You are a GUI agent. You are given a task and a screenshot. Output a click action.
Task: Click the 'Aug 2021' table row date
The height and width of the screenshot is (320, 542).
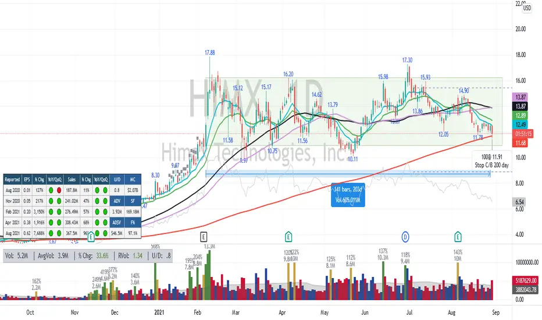click(x=12, y=233)
